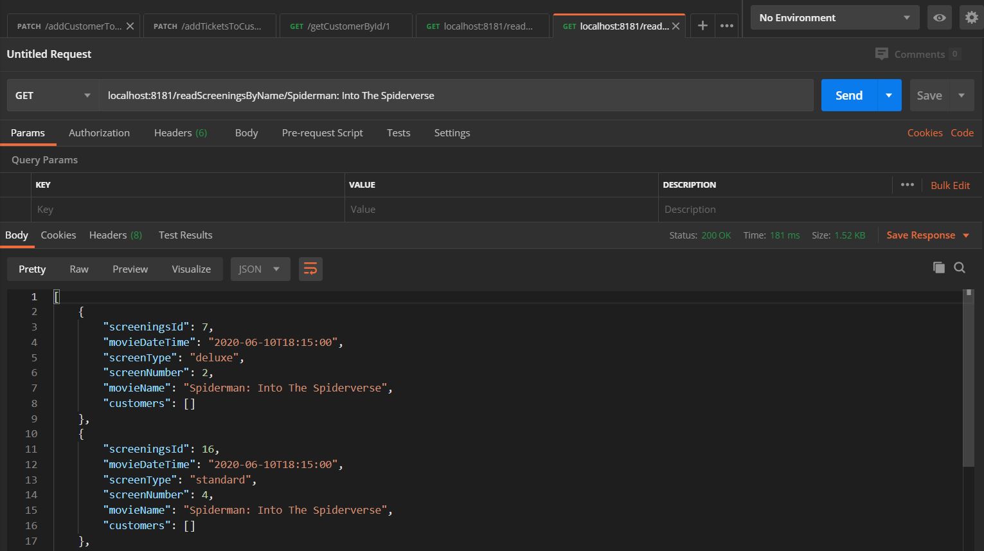Screen dimensions: 984x551
Task: Open the request Headers (6) tab
Action: point(181,132)
